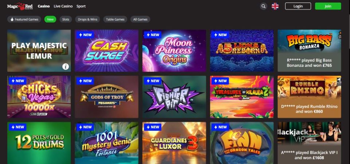Viewport: 350px width, 164px height.
Task: Click the search magnifier icon
Action: click(x=264, y=6)
